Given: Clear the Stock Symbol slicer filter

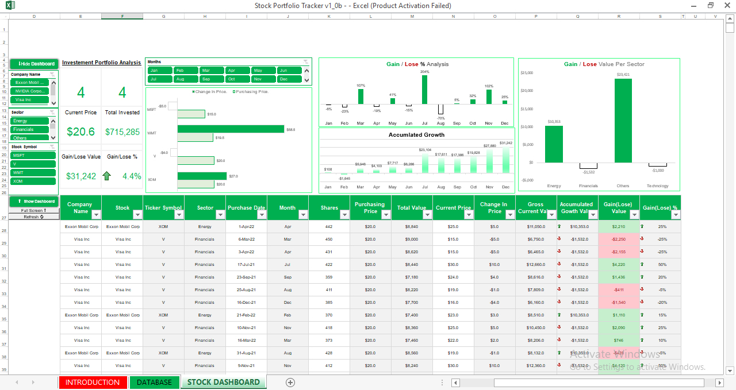Looking at the screenshot, I should pyautogui.click(x=52, y=146).
